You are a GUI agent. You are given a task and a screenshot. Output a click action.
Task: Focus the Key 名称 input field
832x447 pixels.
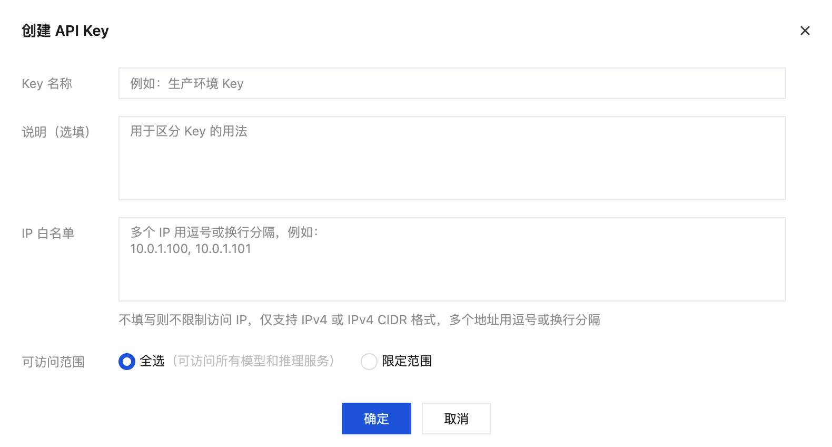point(452,83)
